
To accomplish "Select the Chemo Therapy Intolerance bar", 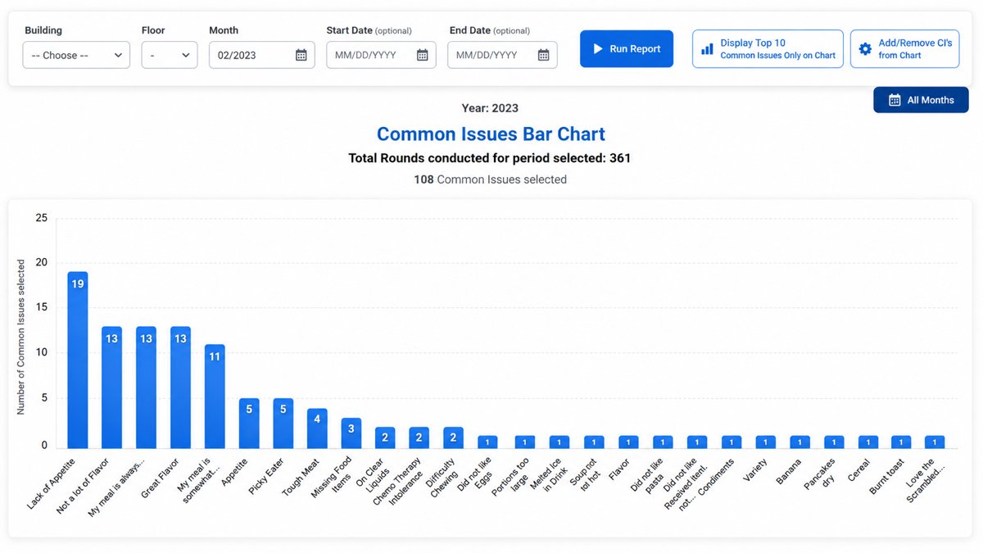I will click(x=419, y=437).
